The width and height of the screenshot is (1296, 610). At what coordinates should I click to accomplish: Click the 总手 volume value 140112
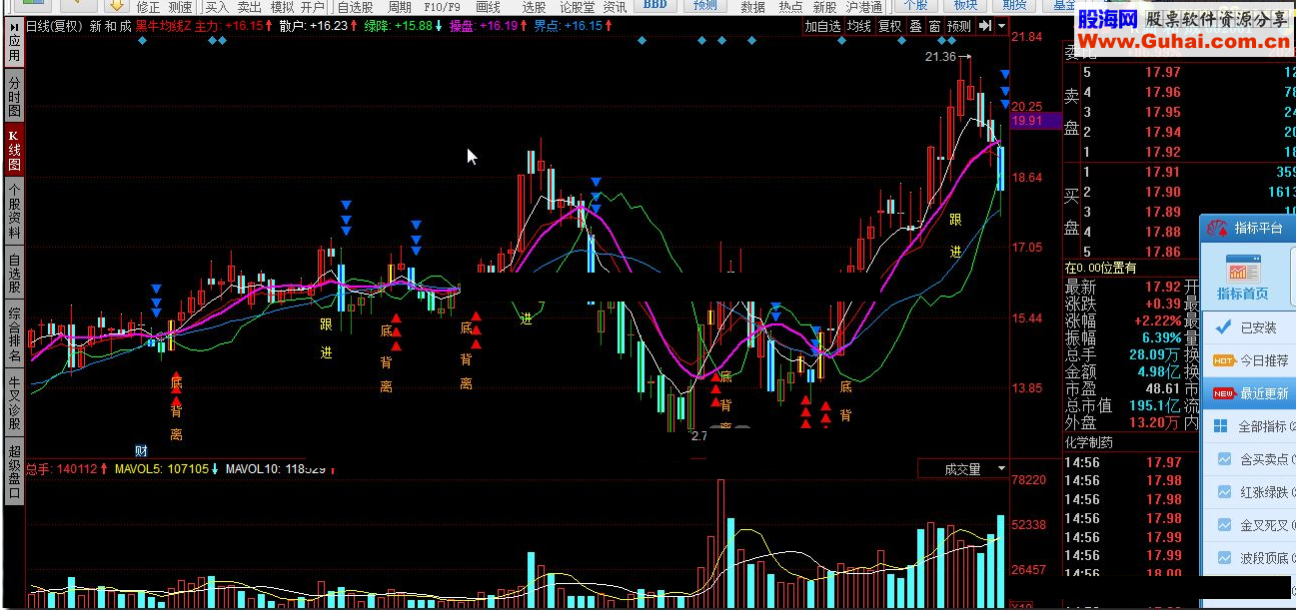click(77, 468)
